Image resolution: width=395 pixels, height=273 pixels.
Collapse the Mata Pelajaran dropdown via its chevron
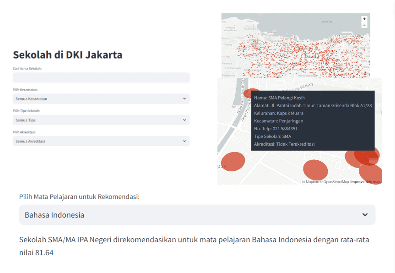click(365, 214)
